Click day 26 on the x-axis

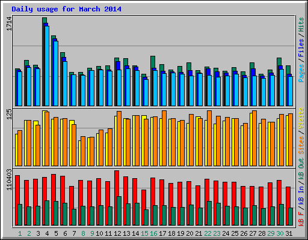click(x=244, y=233)
